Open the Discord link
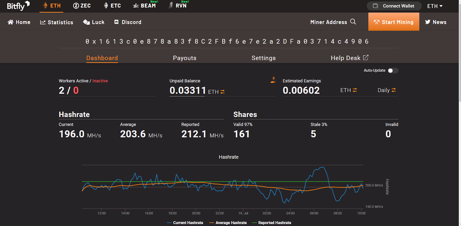The width and height of the screenshot is (461, 226). click(128, 22)
